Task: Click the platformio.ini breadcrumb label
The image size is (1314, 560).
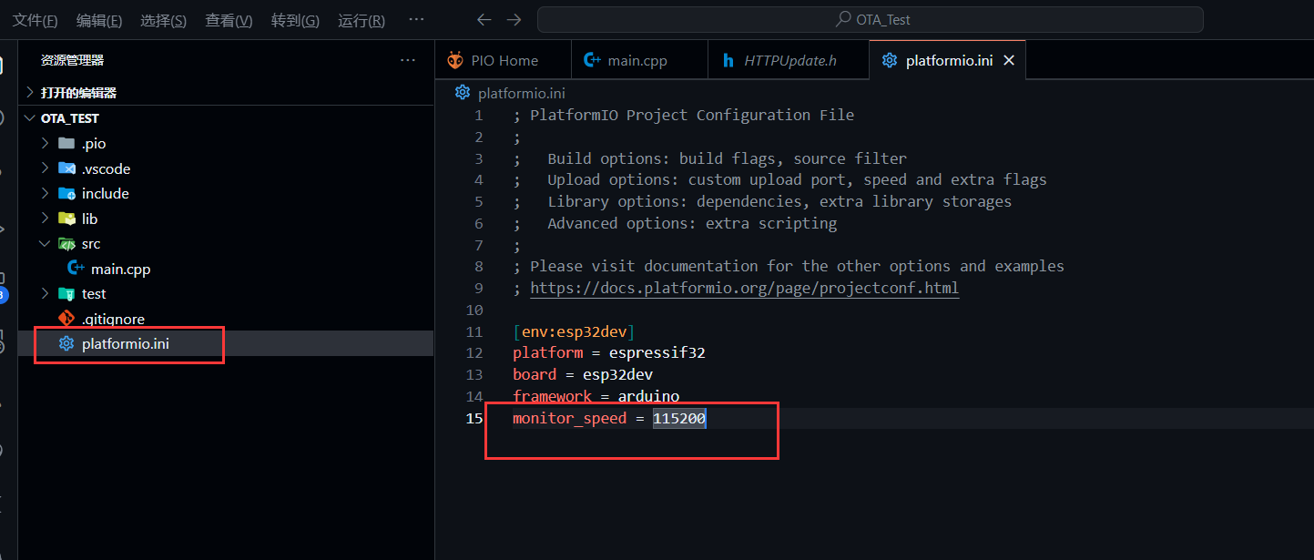Action: [522, 93]
